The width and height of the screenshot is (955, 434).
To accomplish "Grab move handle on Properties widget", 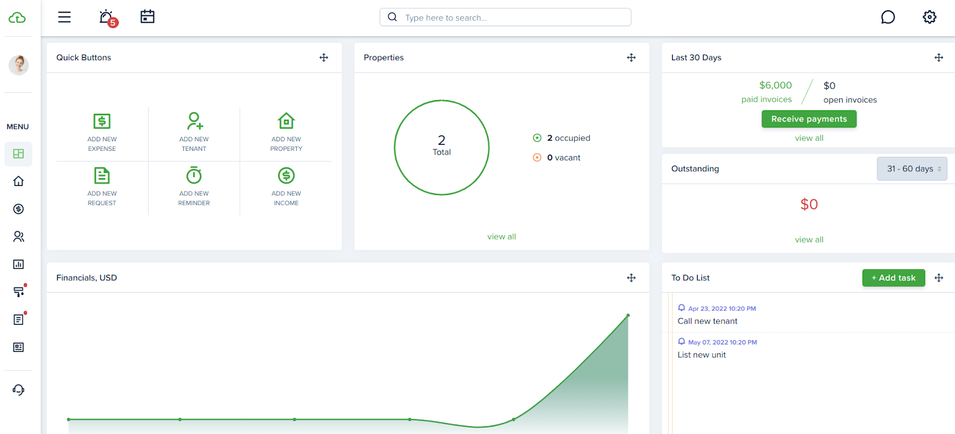I will pyautogui.click(x=631, y=58).
